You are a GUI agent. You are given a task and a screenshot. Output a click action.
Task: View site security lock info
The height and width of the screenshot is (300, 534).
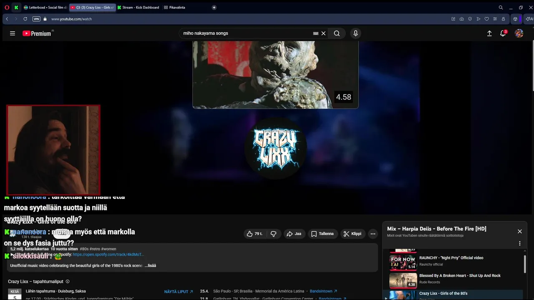(45, 19)
